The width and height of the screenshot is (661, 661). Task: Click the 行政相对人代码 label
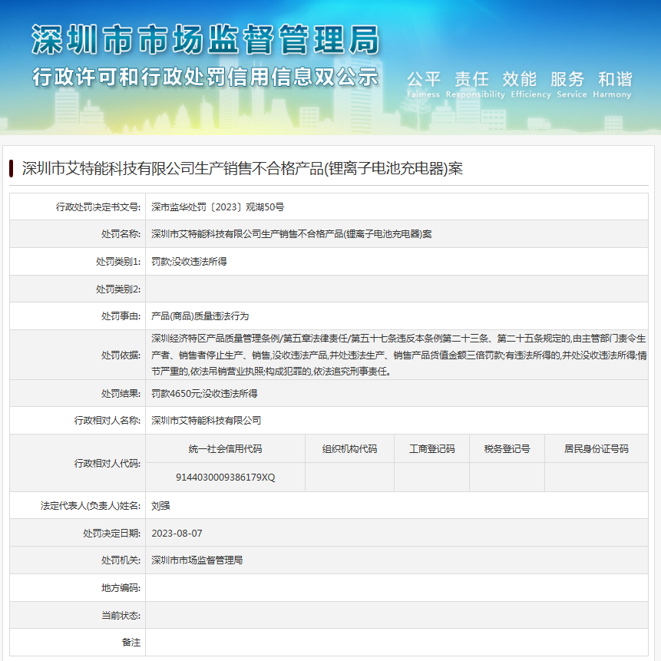pyautogui.click(x=107, y=464)
